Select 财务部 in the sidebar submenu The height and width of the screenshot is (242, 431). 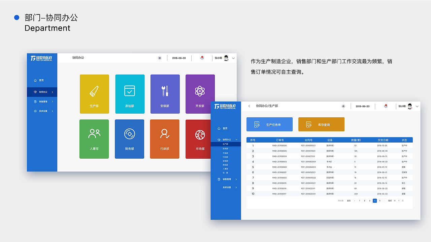(225, 148)
